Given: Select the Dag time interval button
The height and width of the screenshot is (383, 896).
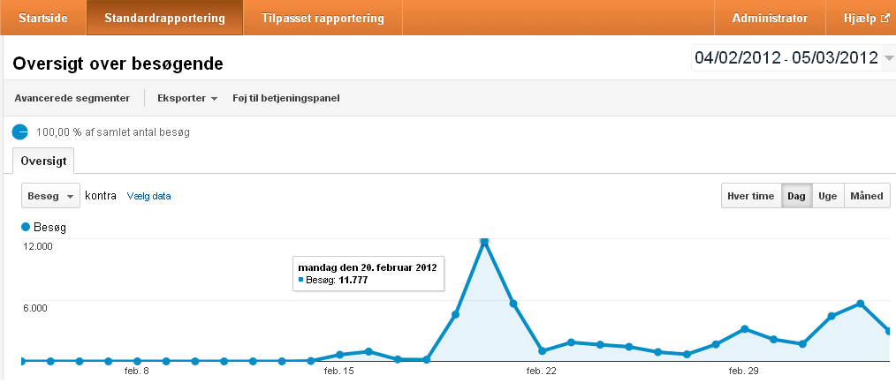Looking at the screenshot, I should [x=796, y=196].
